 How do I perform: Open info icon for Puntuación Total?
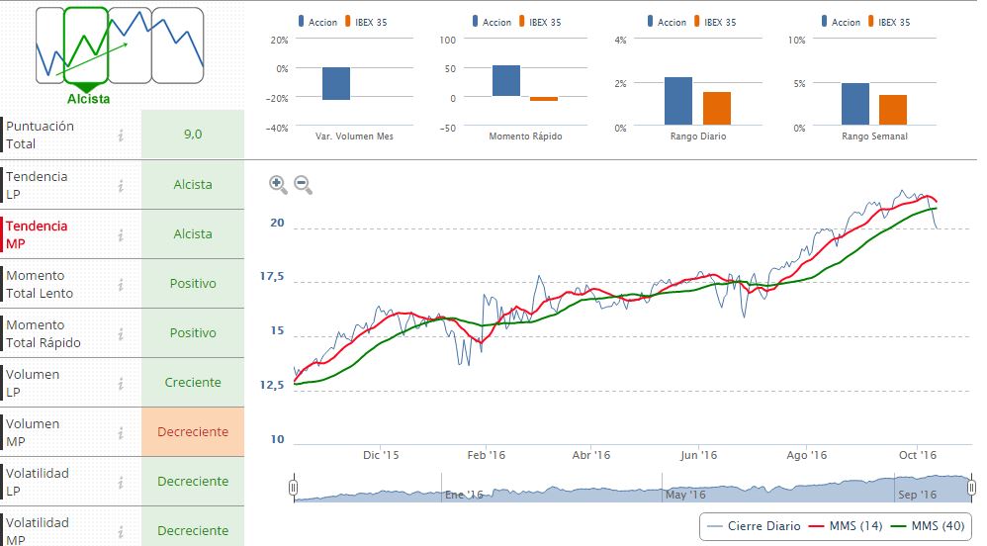(x=121, y=136)
